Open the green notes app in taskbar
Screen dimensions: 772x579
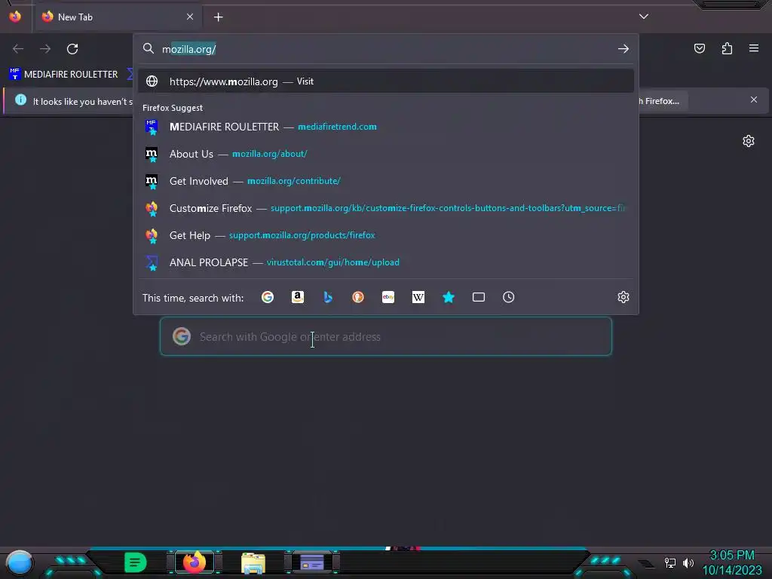[135, 562]
